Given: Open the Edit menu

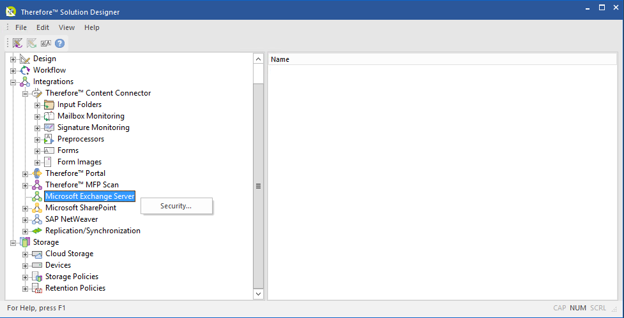Looking at the screenshot, I should coord(43,27).
